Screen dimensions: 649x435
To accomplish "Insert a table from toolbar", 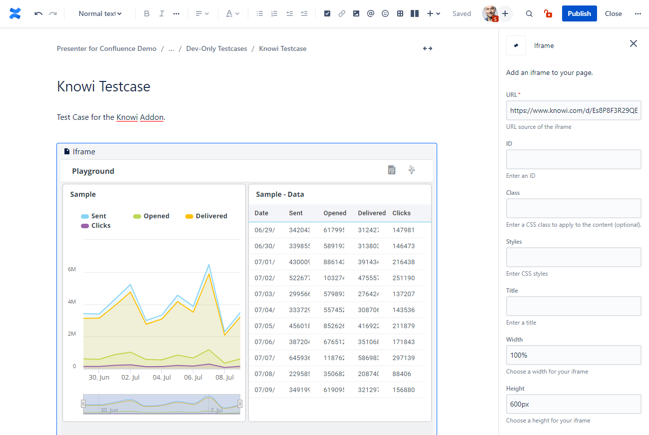I will pos(400,13).
